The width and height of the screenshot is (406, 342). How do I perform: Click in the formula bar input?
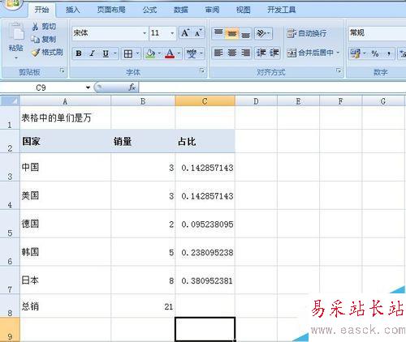(x=272, y=88)
